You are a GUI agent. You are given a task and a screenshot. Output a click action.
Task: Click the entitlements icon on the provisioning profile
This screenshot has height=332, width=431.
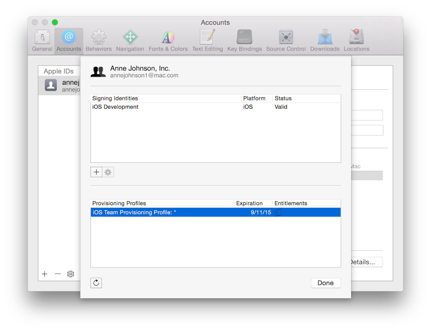[x=278, y=212]
